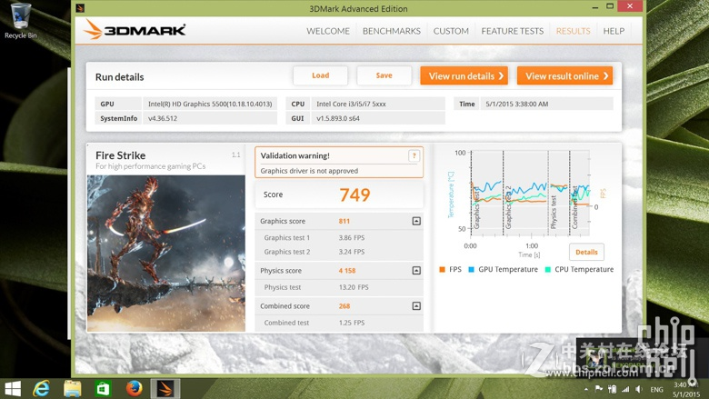Open Windows Store from taskbar

[104, 389]
